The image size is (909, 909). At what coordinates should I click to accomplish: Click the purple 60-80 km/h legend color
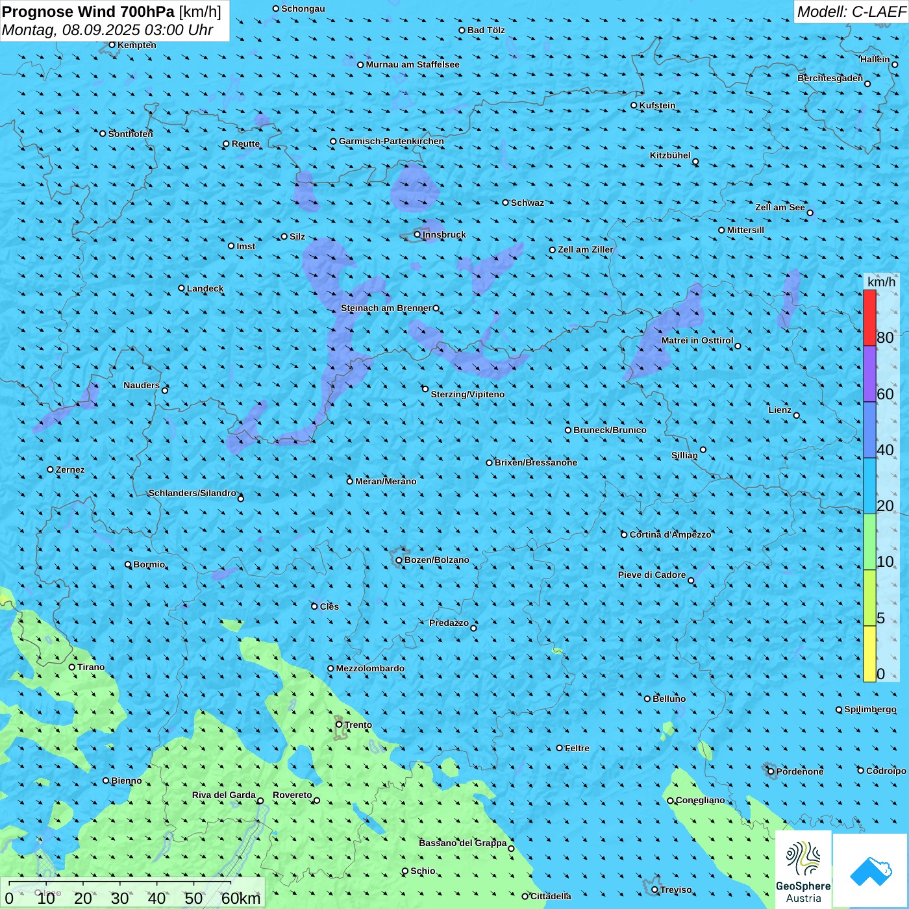[x=869, y=374]
